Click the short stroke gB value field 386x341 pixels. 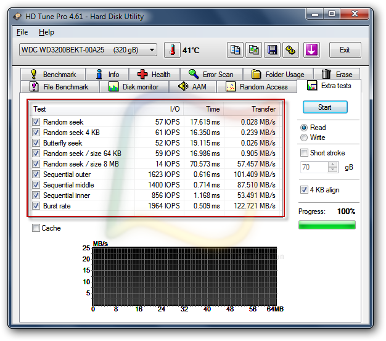314,167
